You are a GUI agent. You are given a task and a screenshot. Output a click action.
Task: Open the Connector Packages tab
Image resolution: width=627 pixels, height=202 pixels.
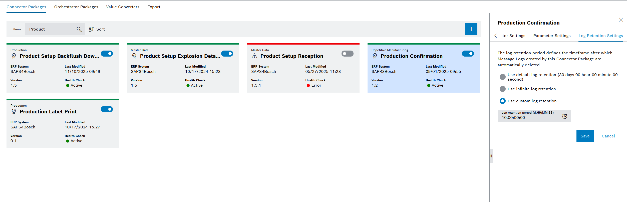(x=26, y=7)
